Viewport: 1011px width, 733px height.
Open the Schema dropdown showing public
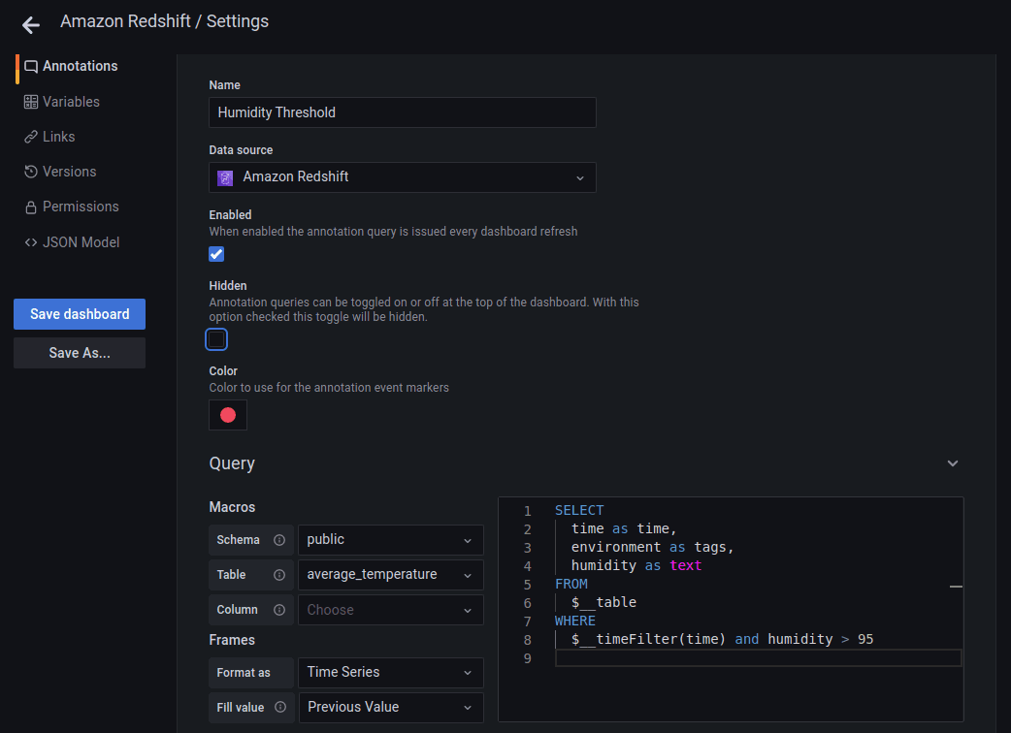pos(390,540)
